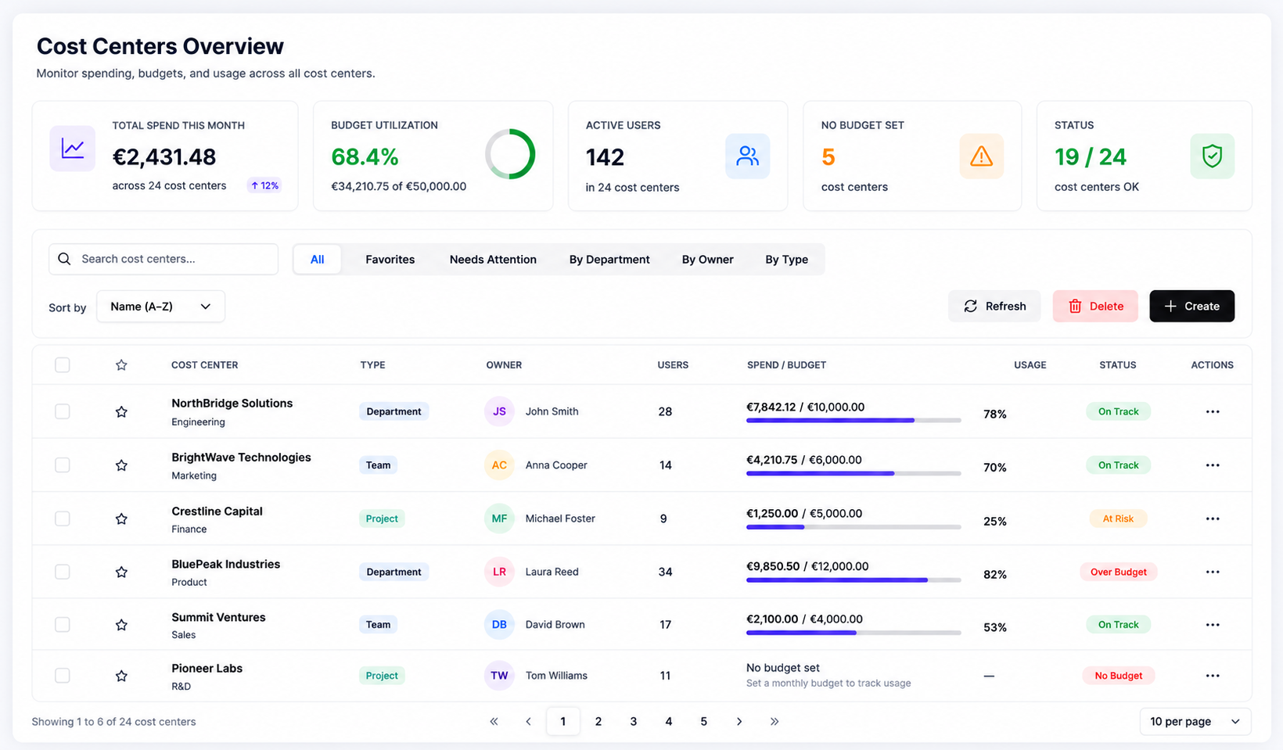Check the BrightWave Technologies row checkbox
The height and width of the screenshot is (750, 1283).
[x=63, y=465]
